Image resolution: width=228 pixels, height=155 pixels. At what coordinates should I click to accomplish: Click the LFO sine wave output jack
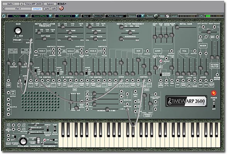(x=14, y=125)
